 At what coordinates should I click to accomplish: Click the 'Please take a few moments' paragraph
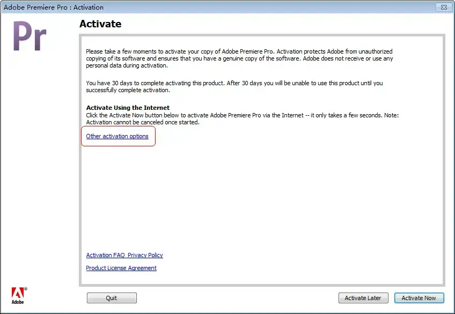239,58
